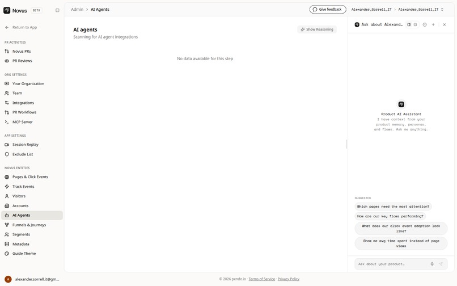Screen dimensions: 457x286
Task: Click the Admin breadcrumb
Action: tap(77, 9)
